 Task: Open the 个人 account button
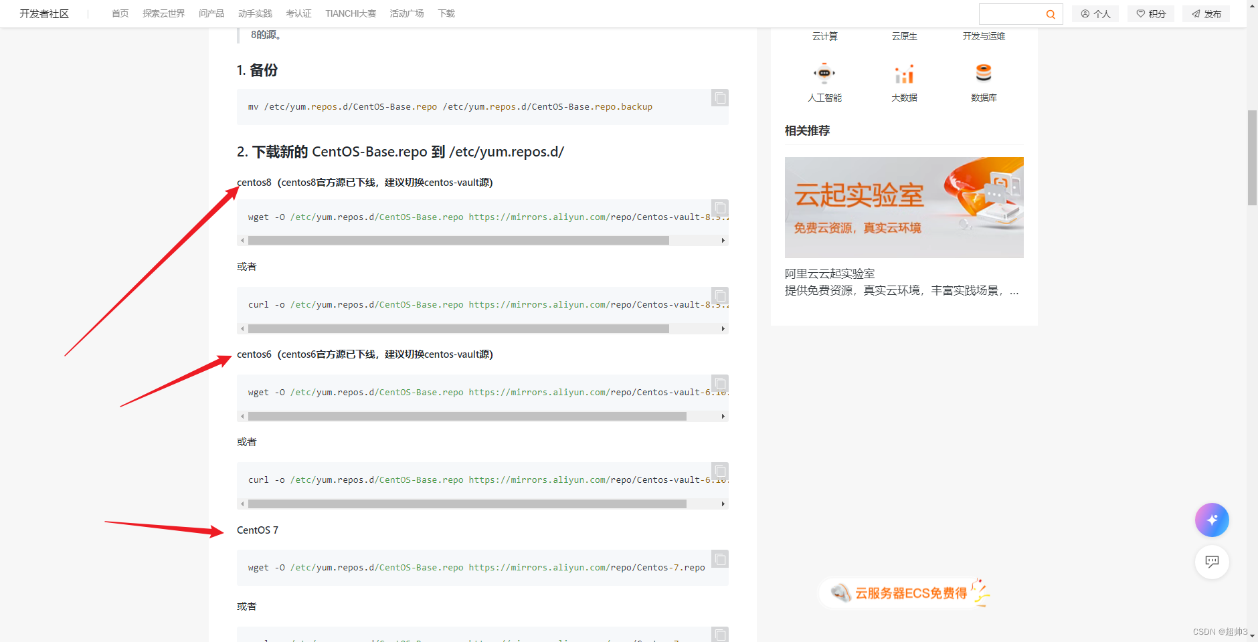coord(1095,14)
